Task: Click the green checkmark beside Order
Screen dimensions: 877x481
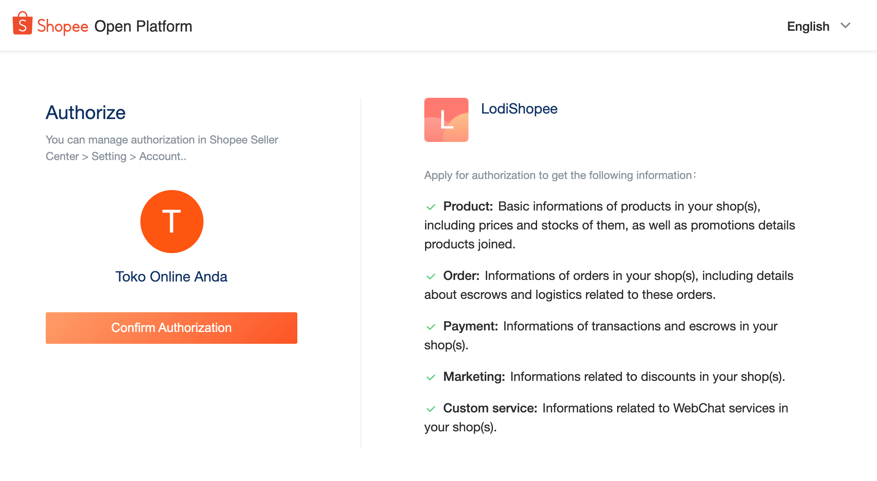Action: coord(431,276)
